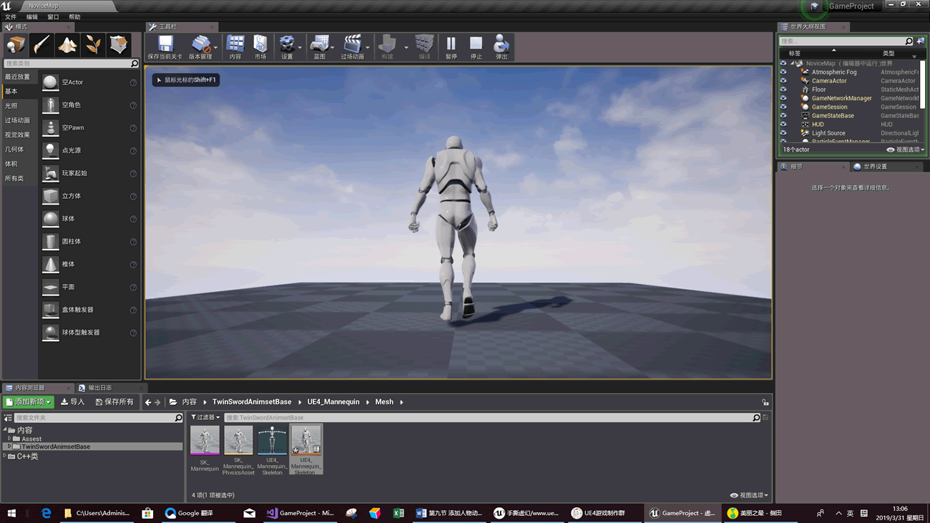Image resolution: width=930 pixels, height=523 pixels.
Task: Click 蓝图 blueprints toolbar icon
Action: point(319,47)
